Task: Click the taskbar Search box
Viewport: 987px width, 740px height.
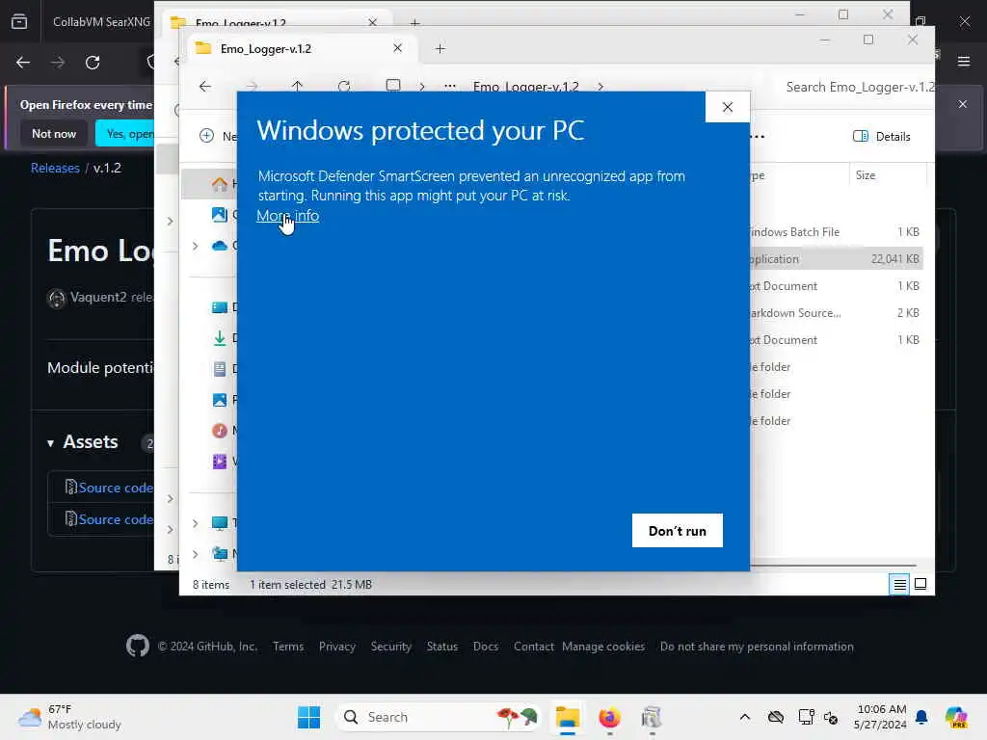Action: click(x=439, y=717)
